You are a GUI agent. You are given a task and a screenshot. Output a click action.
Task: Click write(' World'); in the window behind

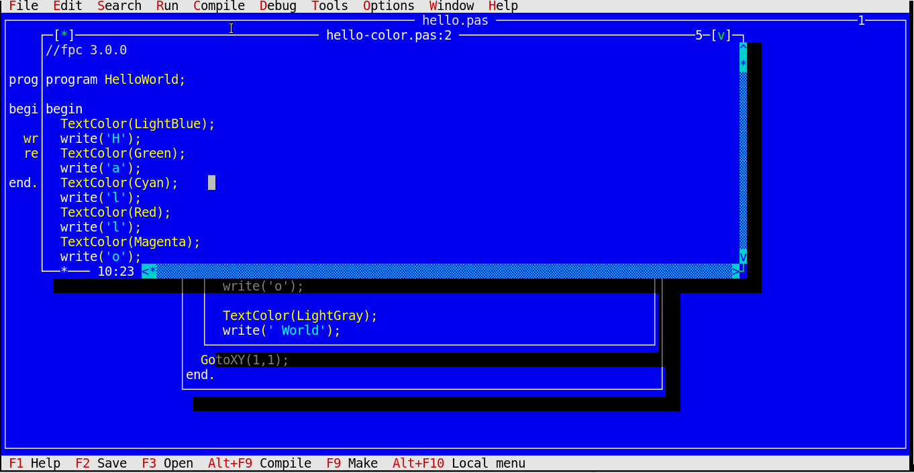(282, 330)
